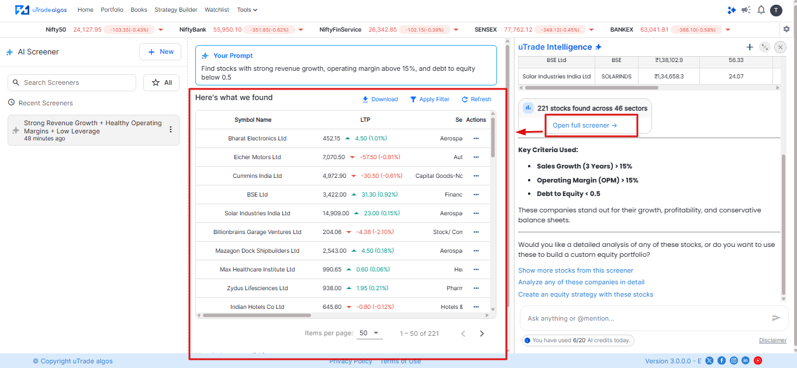
Task: Apply Filter to results
Action: (430, 99)
